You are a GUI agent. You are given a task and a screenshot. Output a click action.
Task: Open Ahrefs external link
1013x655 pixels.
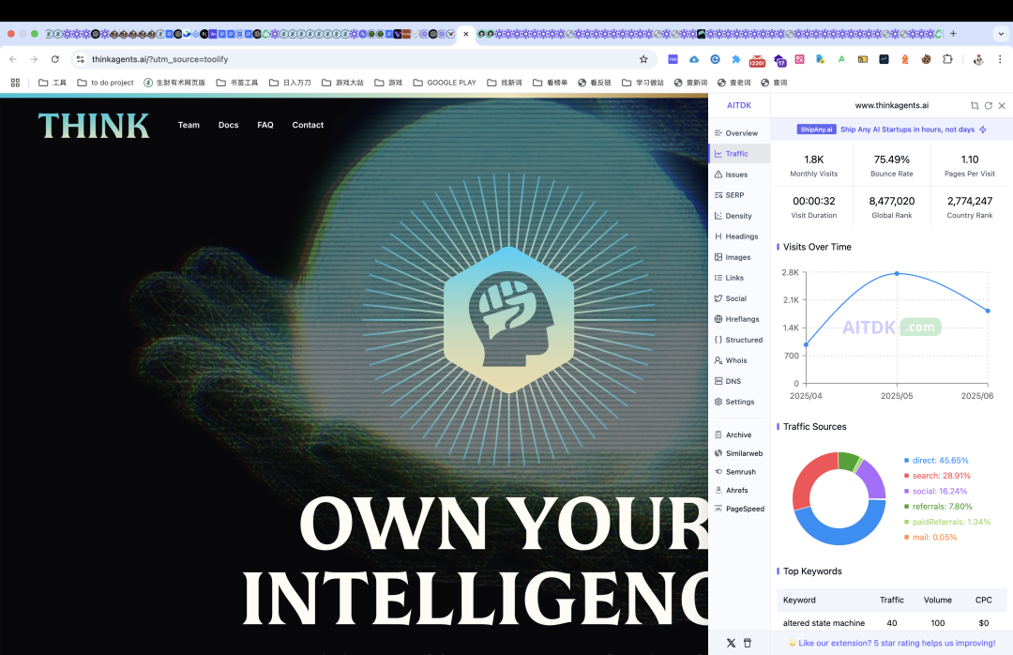732,491
